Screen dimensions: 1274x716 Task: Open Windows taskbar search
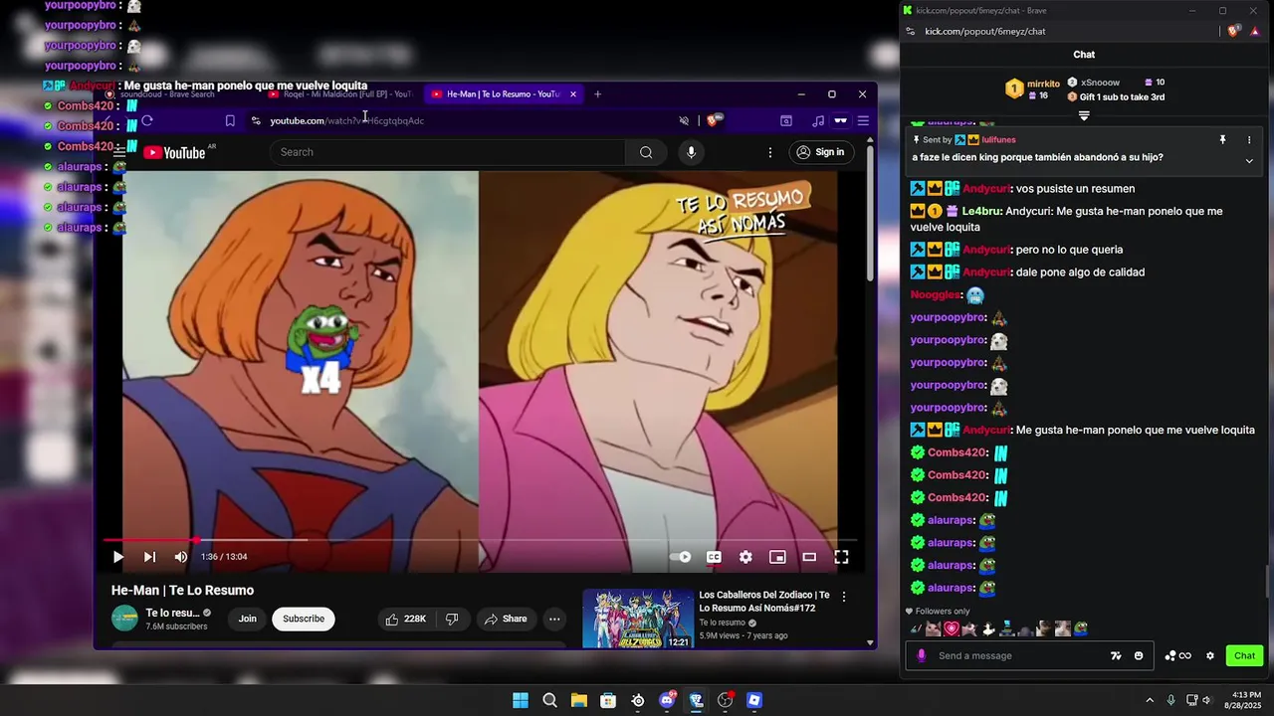(549, 700)
